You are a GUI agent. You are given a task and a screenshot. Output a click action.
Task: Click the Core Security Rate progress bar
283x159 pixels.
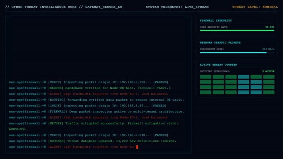(237, 30)
